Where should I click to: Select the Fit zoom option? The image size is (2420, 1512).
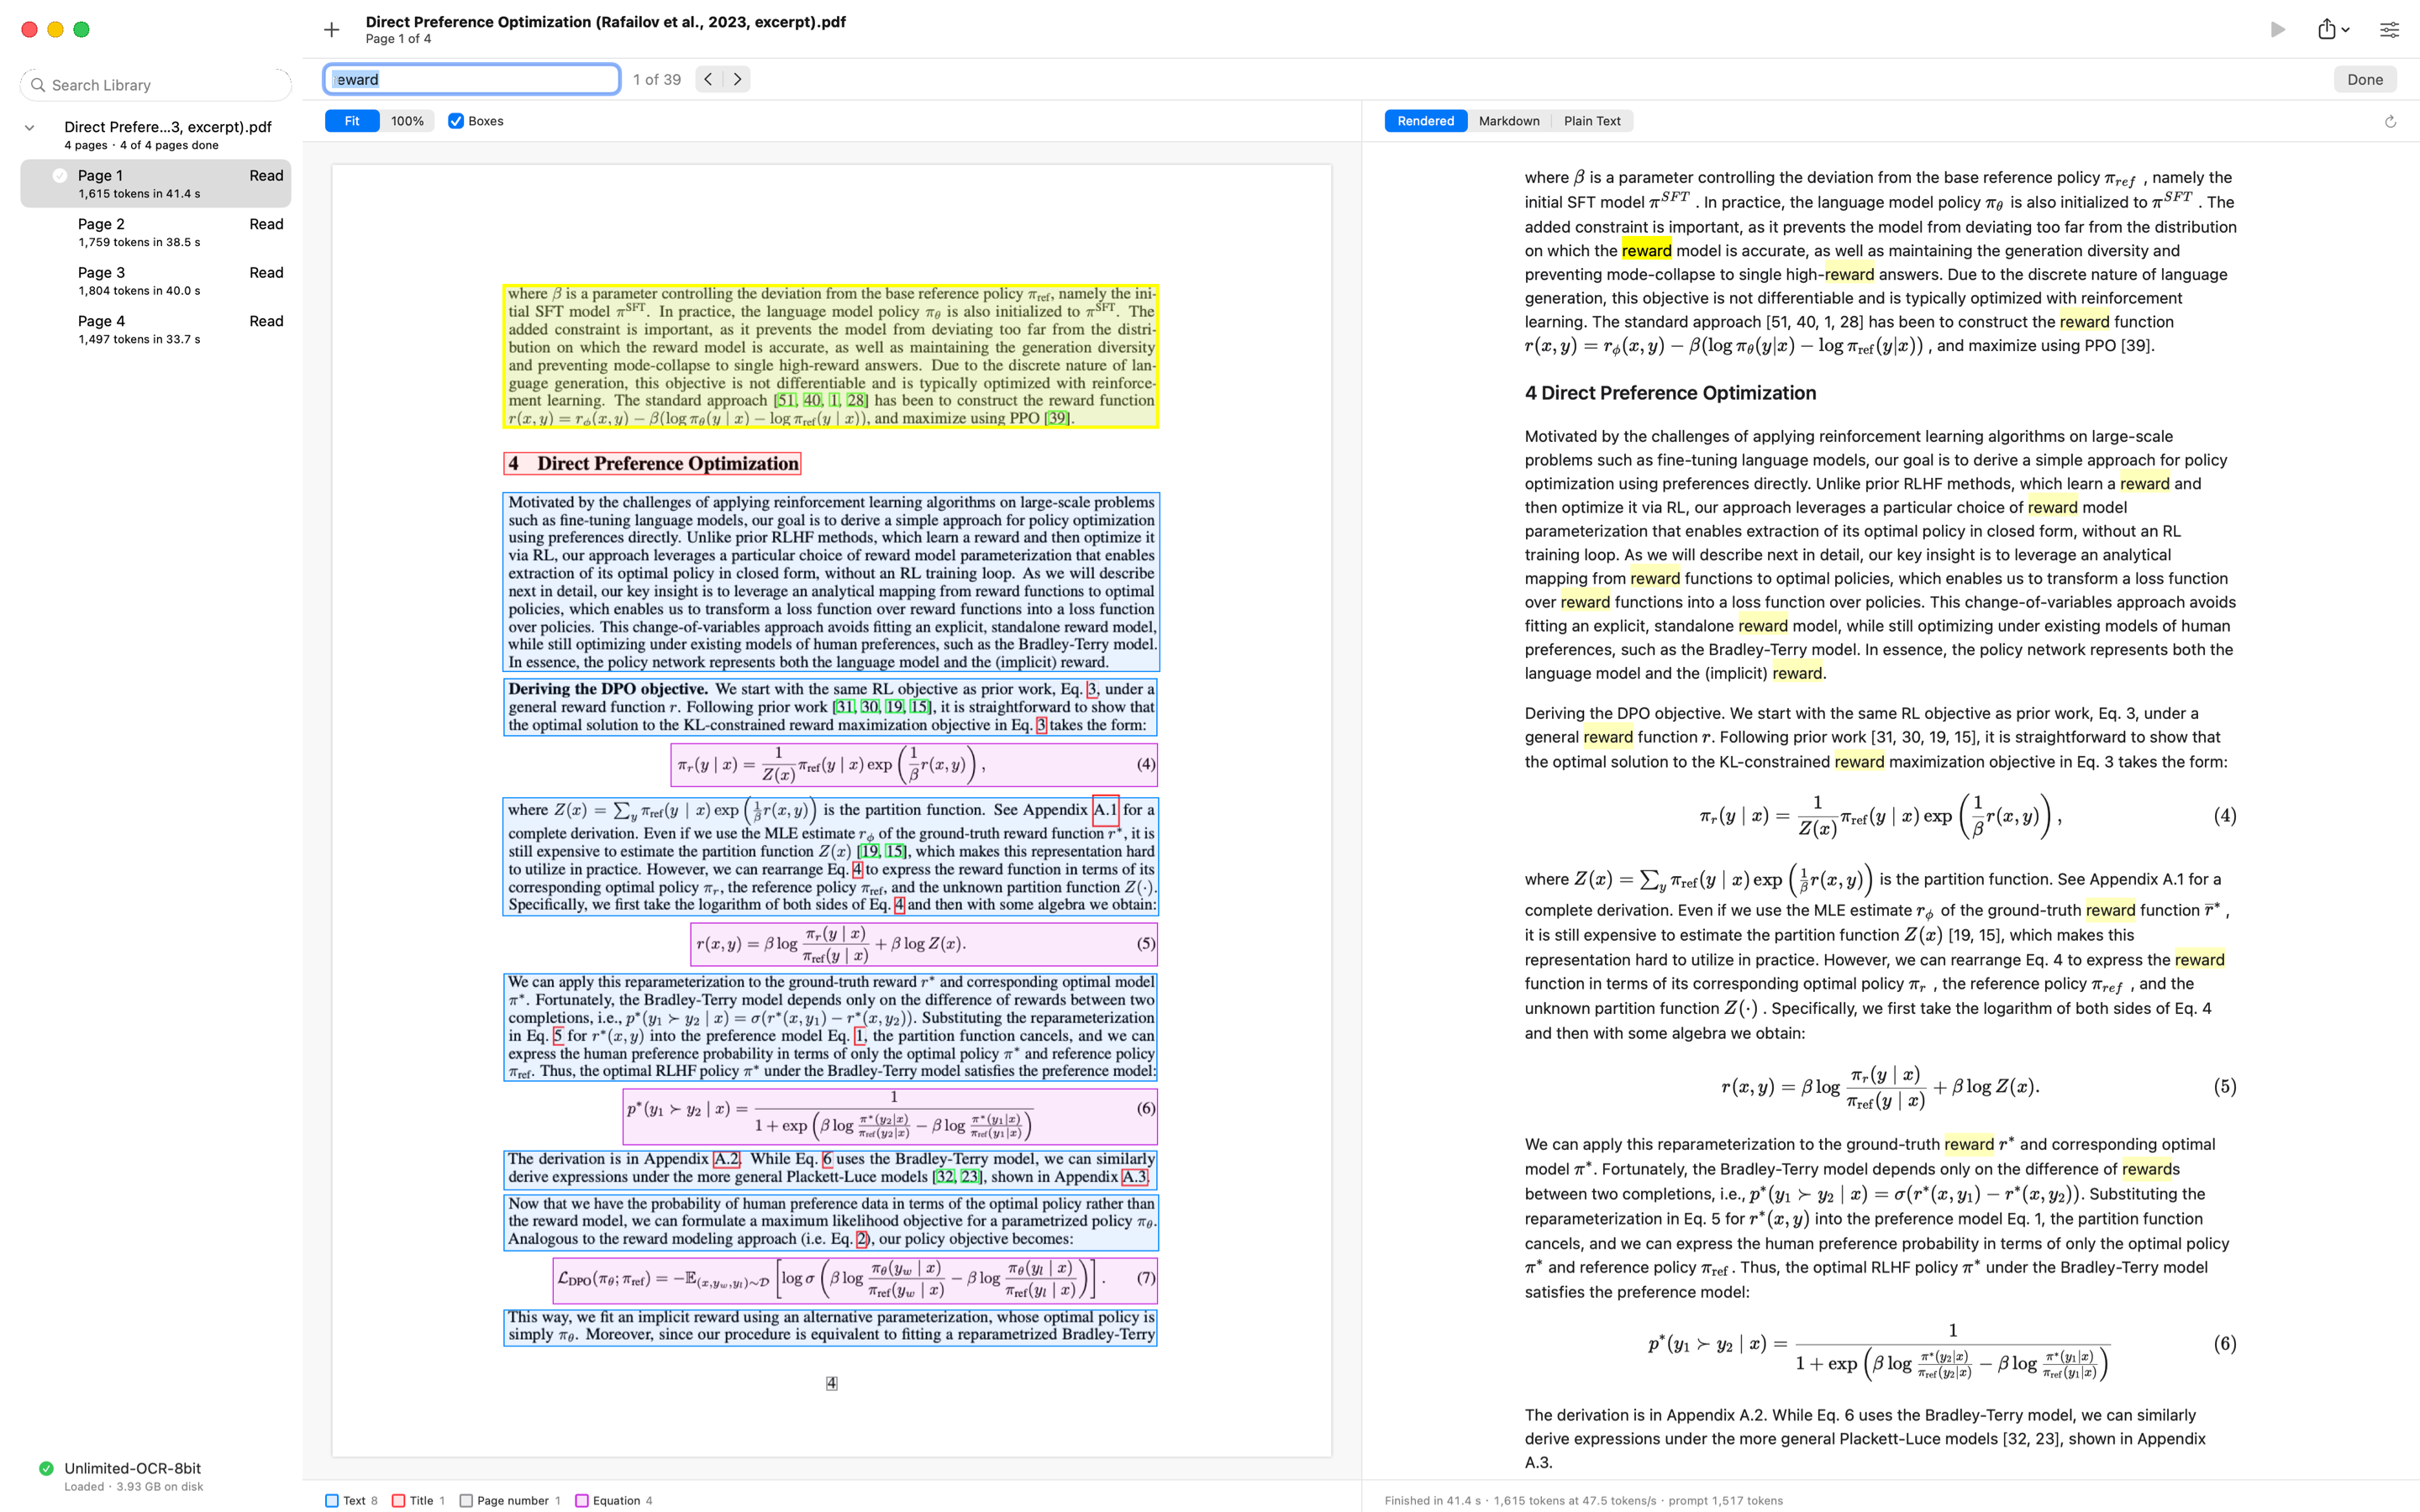pyautogui.click(x=352, y=121)
